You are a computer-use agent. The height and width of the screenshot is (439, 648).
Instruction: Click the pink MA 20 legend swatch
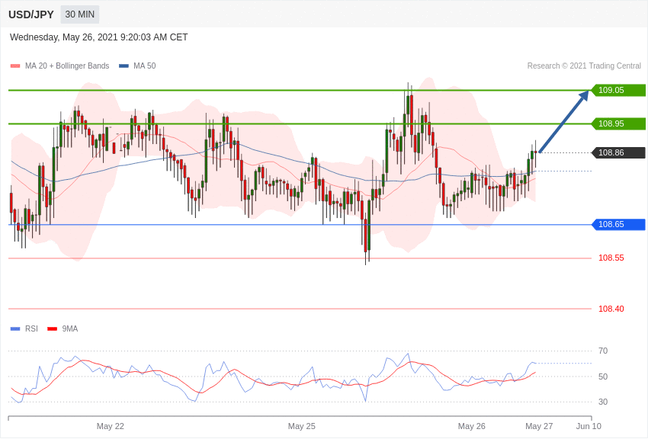(15, 66)
